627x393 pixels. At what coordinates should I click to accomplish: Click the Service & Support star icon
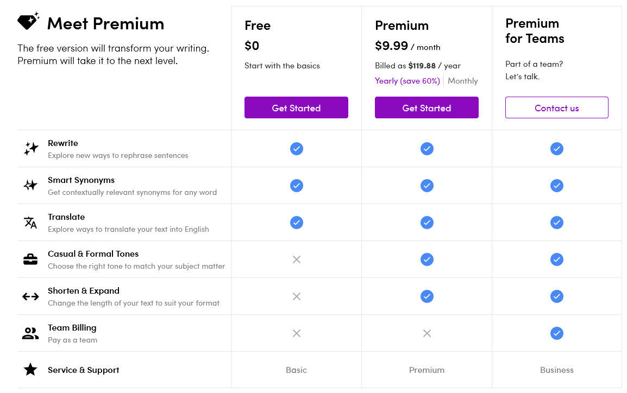30,370
